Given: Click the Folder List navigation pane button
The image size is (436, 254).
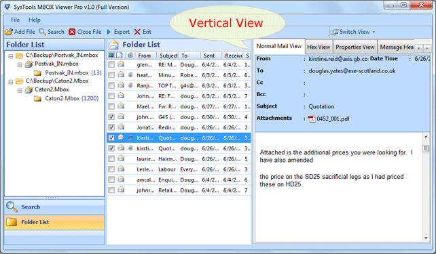Looking at the screenshot, I should (54, 222).
